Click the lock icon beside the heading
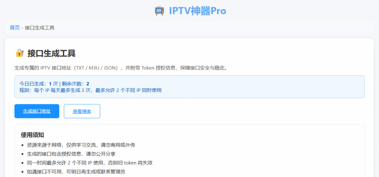 coord(19,53)
